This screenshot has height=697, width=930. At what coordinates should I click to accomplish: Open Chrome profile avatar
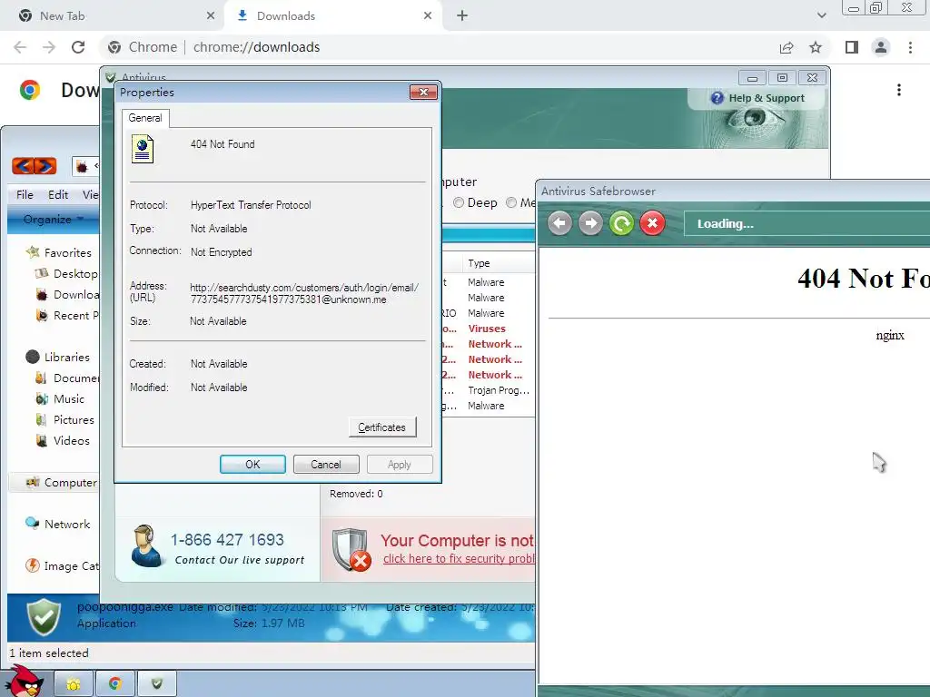pyautogui.click(x=881, y=47)
